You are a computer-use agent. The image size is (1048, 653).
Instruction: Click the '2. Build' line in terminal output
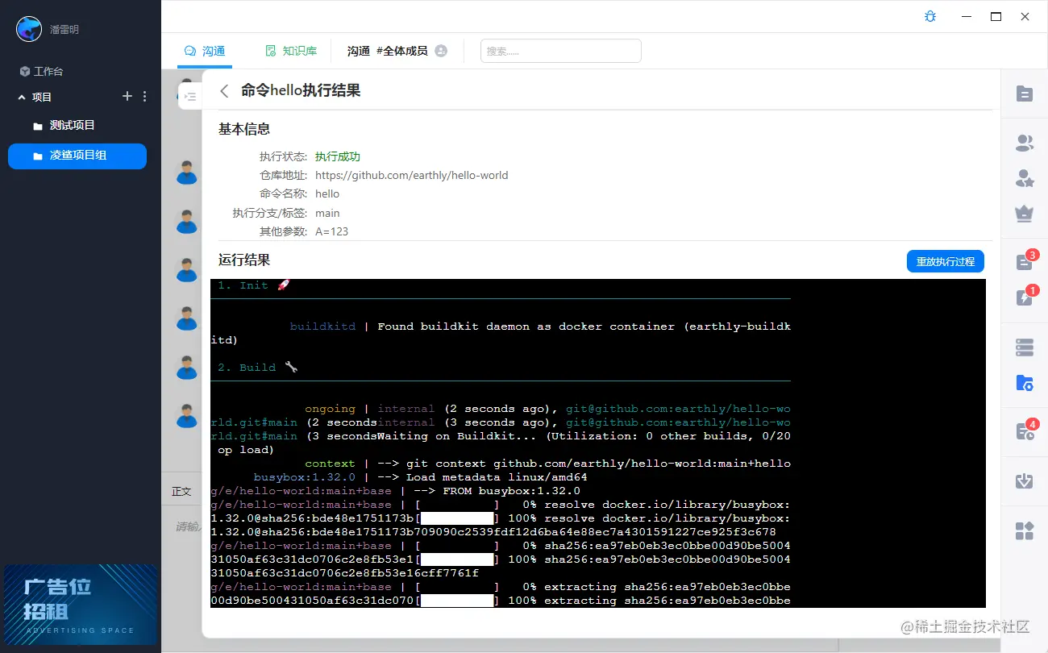258,368
